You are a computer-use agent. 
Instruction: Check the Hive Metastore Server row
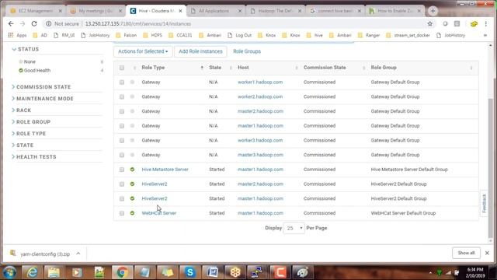click(x=122, y=170)
